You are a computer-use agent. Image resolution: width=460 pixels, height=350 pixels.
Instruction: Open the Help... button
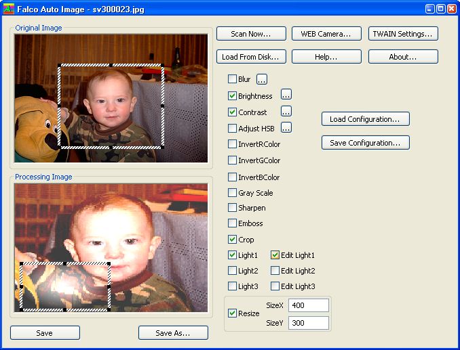[x=326, y=56]
